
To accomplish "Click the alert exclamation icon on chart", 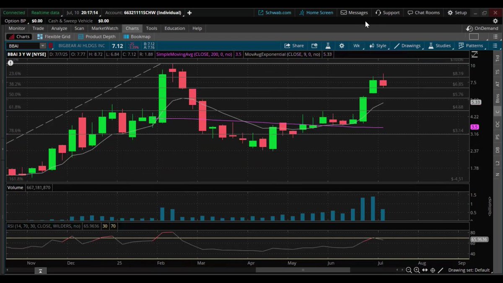I will pos(10,63).
